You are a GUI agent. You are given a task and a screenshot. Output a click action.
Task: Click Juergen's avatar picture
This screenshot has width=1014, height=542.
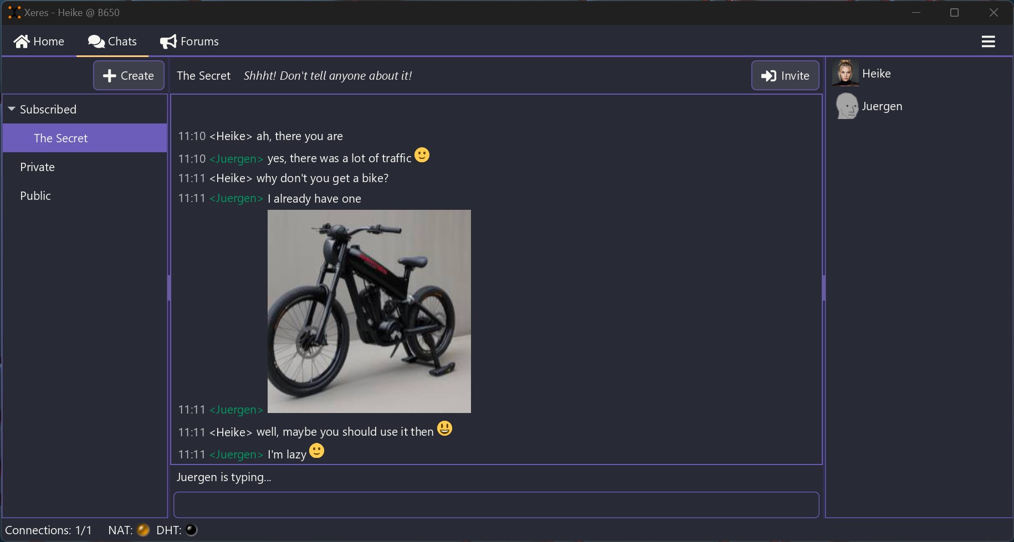pyautogui.click(x=847, y=106)
